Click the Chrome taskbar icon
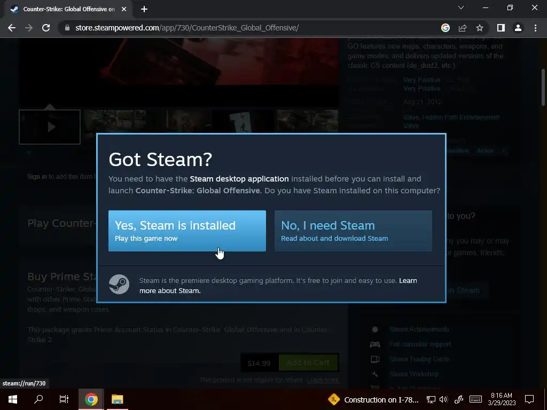This screenshot has height=410, width=547. pos(91,399)
